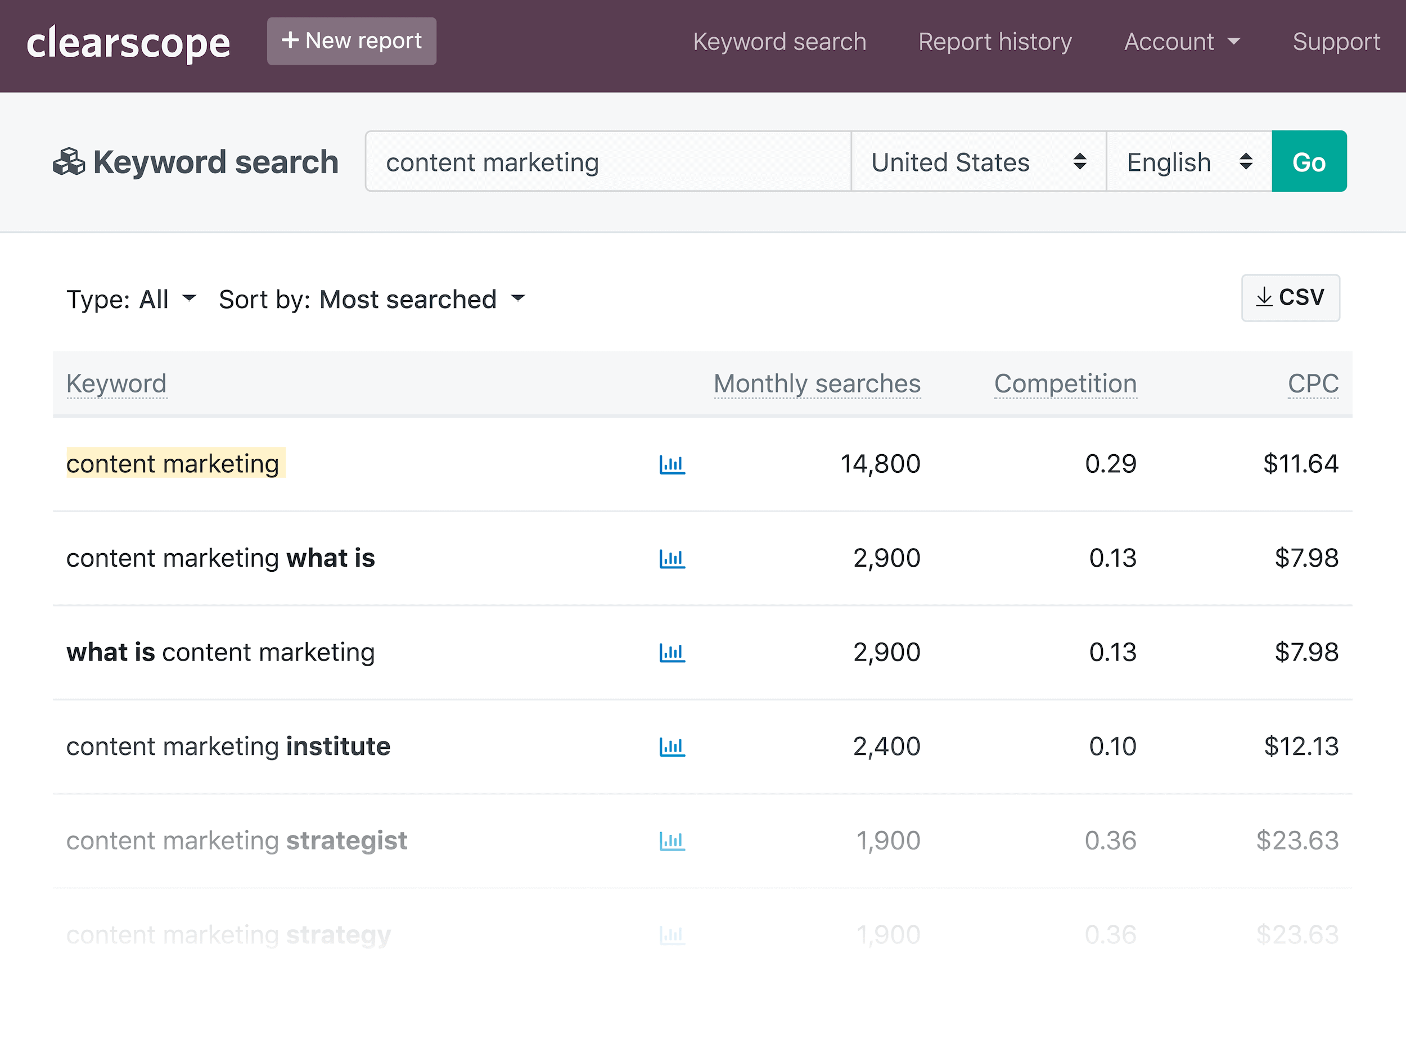Open the Account menu
The width and height of the screenshot is (1406, 1040).
click(x=1182, y=42)
